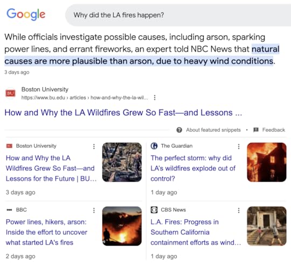Screen dimensions: 291x266
Task: Click the BBC source logo icon
Action: coord(9,210)
